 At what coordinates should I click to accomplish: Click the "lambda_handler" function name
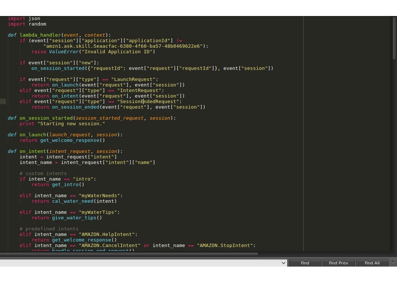pyautogui.click(x=40, y=35)
